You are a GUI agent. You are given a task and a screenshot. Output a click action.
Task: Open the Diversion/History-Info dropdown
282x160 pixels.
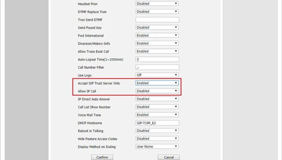point(157,43)
